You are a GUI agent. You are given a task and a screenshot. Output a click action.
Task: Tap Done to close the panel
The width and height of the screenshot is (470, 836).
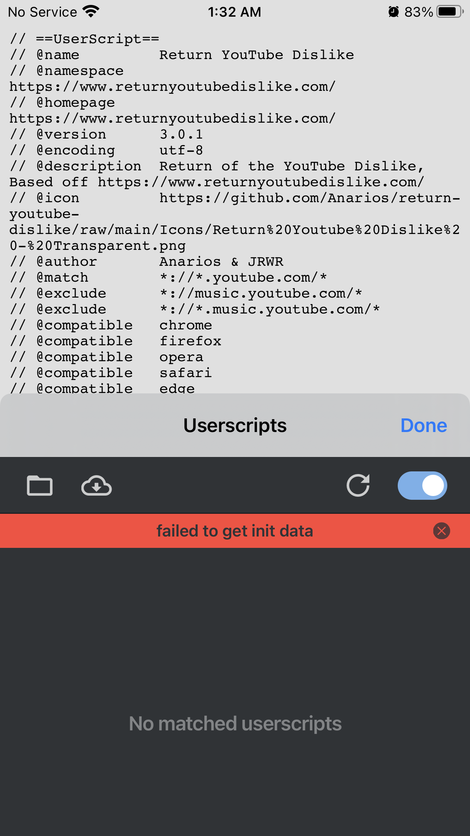pyautogui.click(x=423, y=425)
